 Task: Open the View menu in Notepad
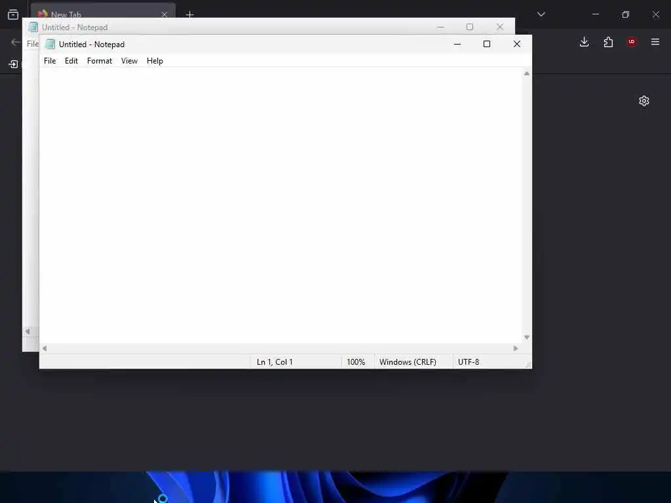tap(129, 61)
